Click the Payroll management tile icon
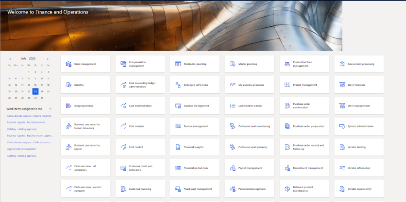Screen dimensions: 406x202 click(233, 168)
